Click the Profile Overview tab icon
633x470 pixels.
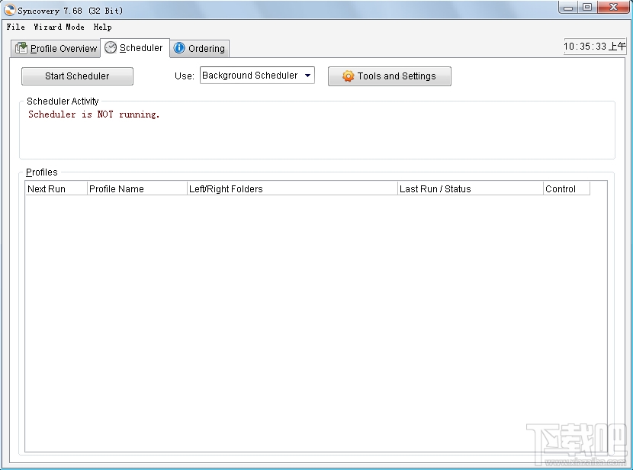click(x=21, y=49)
